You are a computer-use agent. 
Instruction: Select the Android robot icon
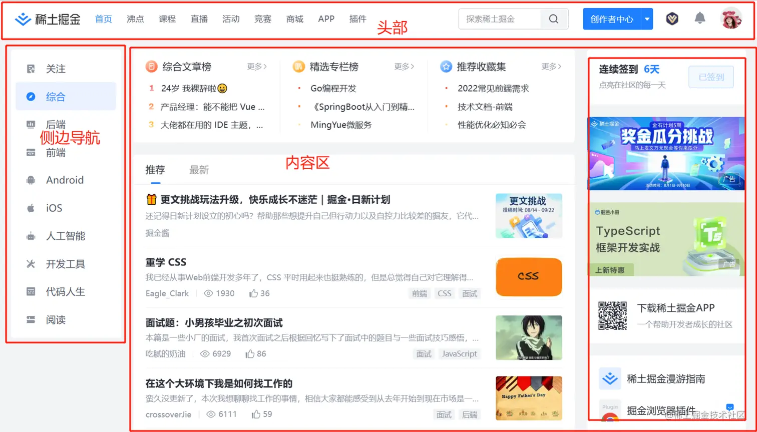pyautogui.click(x=31, y=180)
